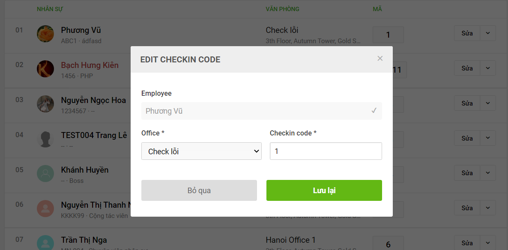Open the Office dropdown showing Check lỗi
The height and width of the screenshot is (250, 508).
(201, 151)
